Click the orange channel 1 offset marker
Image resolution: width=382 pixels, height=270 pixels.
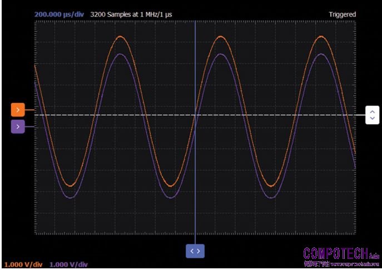18,110
